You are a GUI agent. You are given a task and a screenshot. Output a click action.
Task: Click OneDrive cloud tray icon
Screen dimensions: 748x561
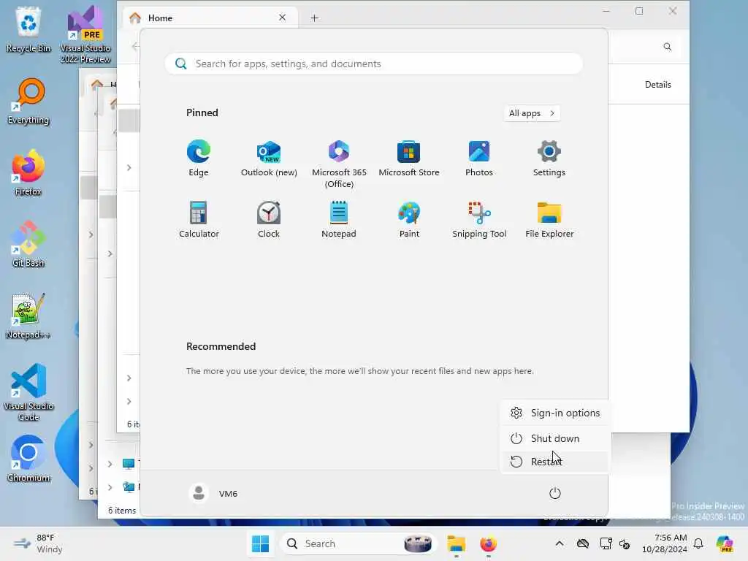pos(582,543)
